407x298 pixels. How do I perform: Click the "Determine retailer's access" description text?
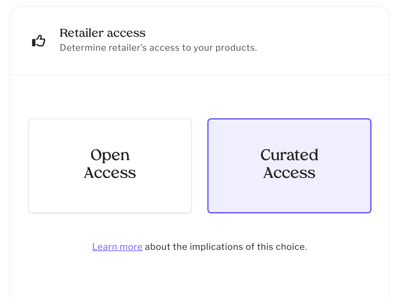(158, 48)
